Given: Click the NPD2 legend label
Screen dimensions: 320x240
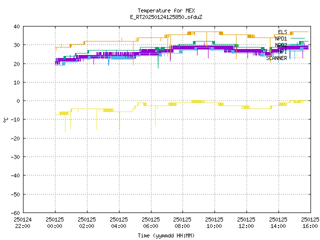Looking at the screenshot, I should pyautogui.click(x=281, y=45).
